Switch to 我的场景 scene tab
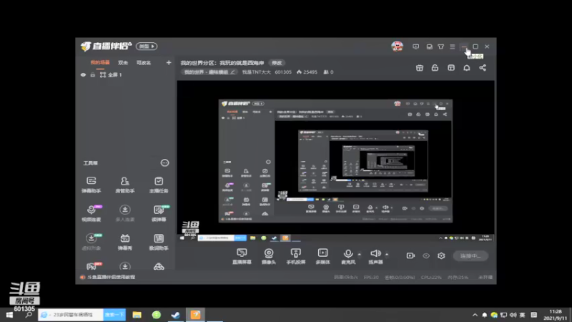 click(x=100, y=63)
